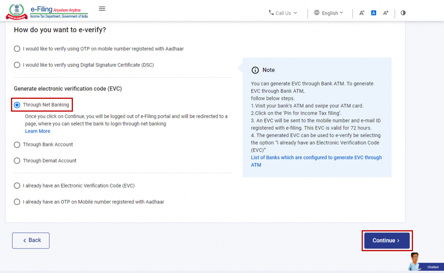Click the Note information icon
This screenshot has width=444, height=273.
[x=255, y=70]
